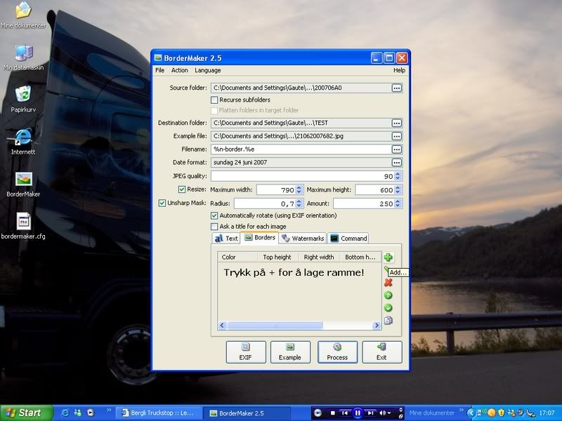Click the BorderMaker title bar icon

tap(158, 58)
